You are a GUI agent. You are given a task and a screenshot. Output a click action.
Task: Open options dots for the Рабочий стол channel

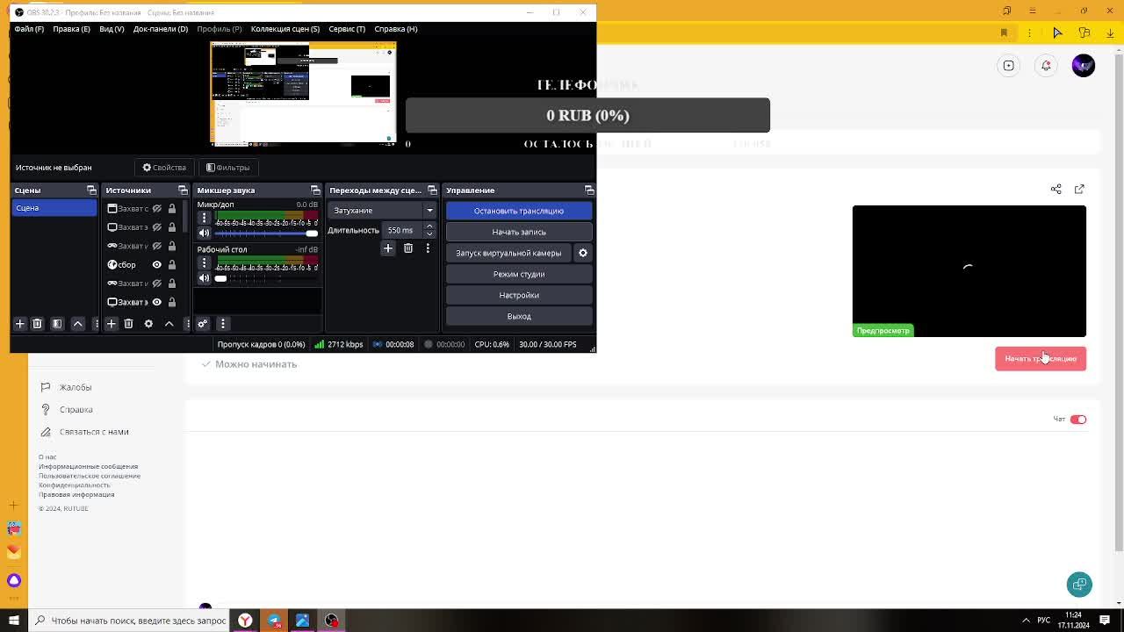pyautogui.click(x=205, y=263)
